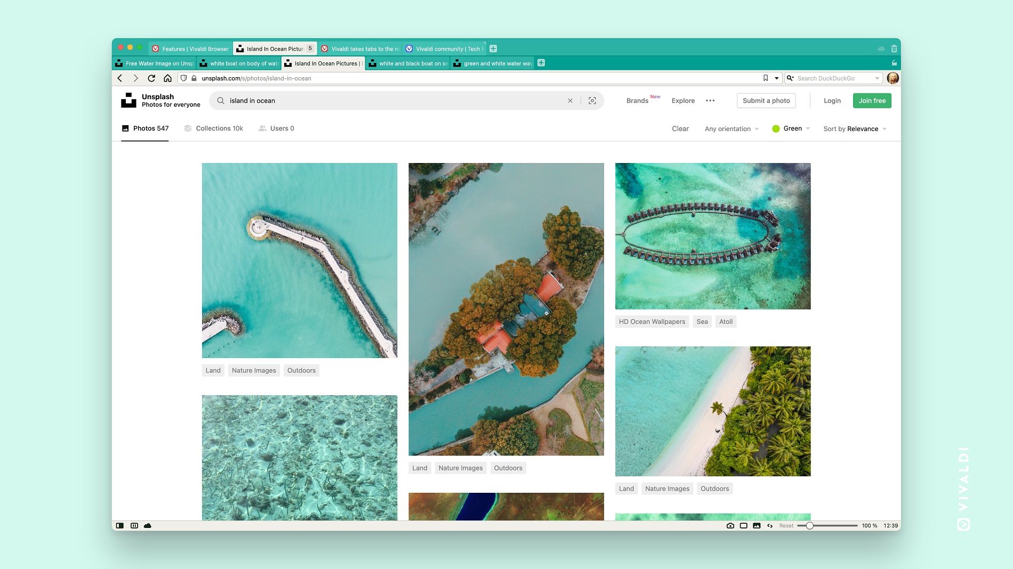This screenshot has width=1013, height=569.
Task: Switch to the Vivaldi community browser tab
Action: (x=445, y=48)
